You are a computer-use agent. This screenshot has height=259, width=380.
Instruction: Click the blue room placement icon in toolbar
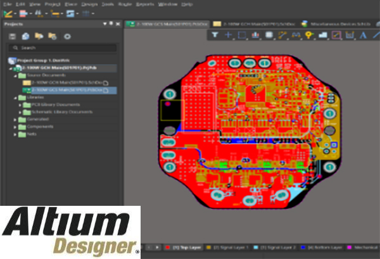(x=70, y=13)
